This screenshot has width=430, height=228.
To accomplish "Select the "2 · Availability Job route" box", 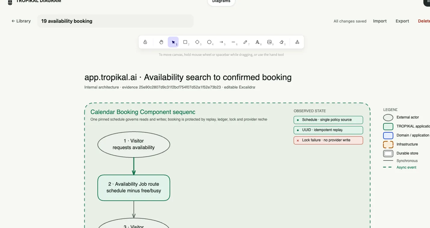I will click(x=134, y=187).
